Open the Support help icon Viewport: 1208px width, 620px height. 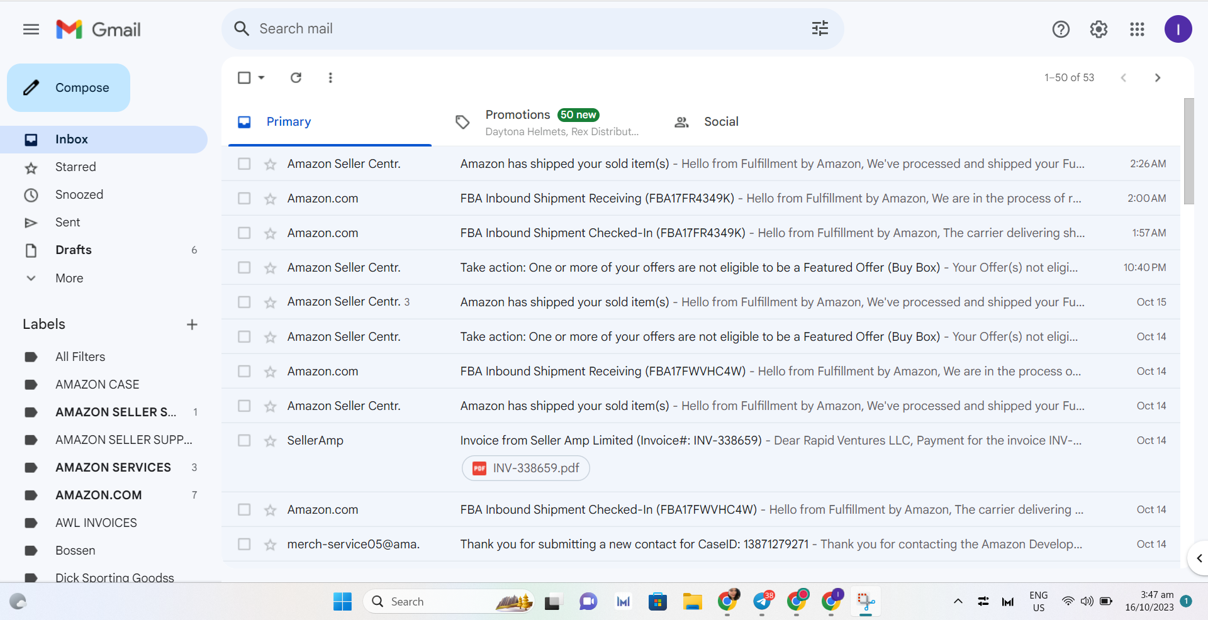[x=1061, y=29]
